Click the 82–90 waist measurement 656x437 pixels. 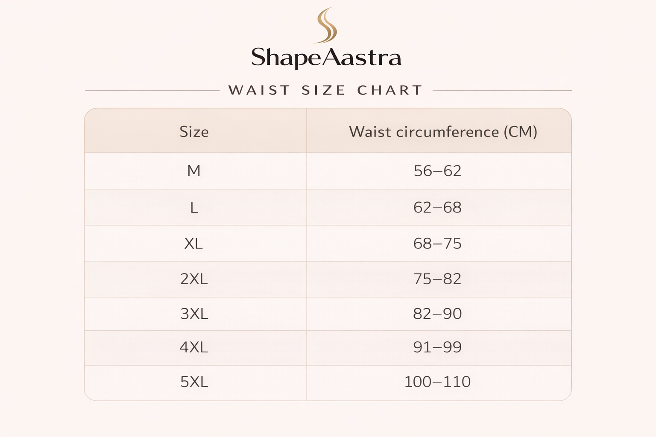point(437,314)
